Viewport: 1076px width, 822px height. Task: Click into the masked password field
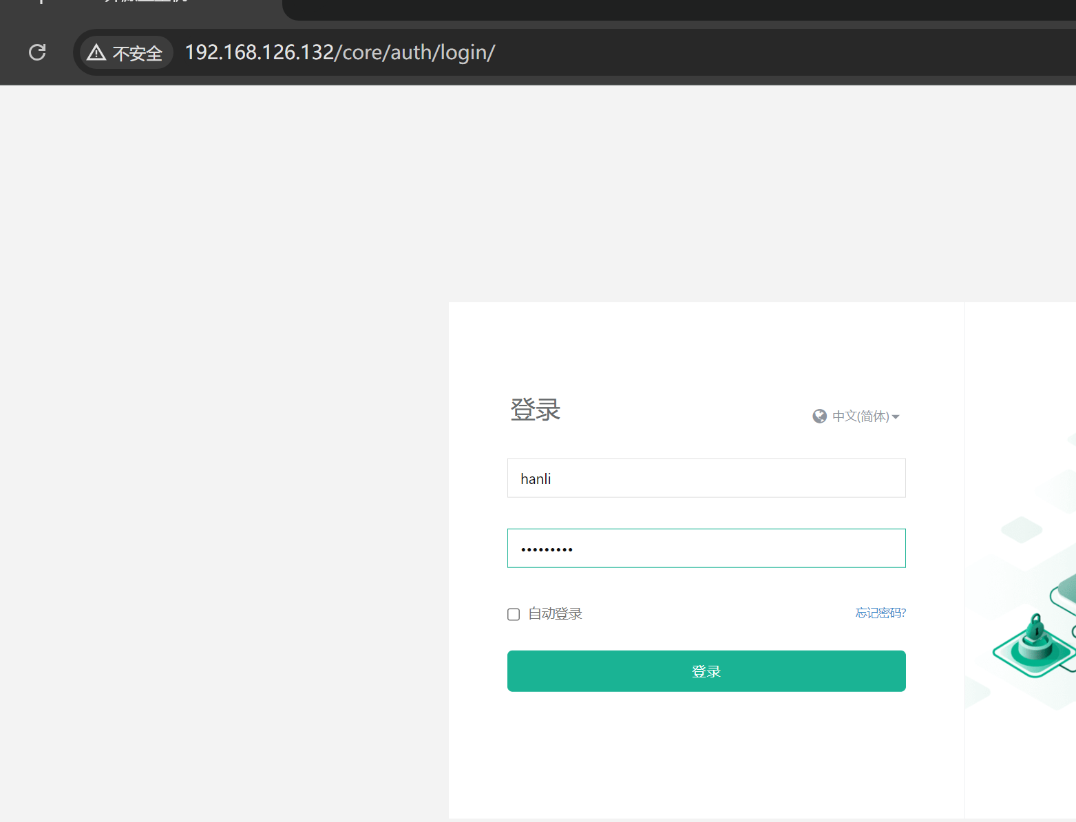[706, 549]
